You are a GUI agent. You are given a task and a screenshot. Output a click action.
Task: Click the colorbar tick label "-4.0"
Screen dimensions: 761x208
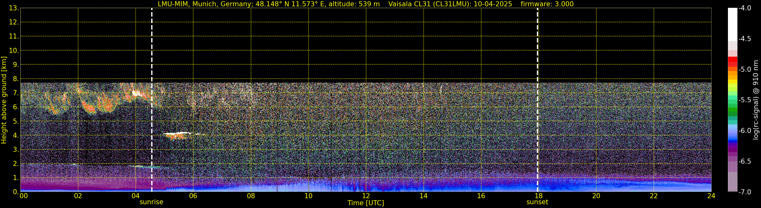744,8
